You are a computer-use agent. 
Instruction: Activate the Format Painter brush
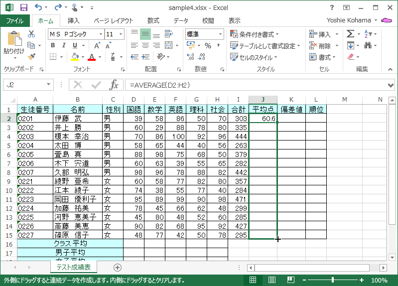click(31, 57)
